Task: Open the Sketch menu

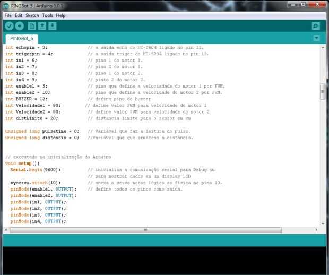Action: tap(32, 15)
